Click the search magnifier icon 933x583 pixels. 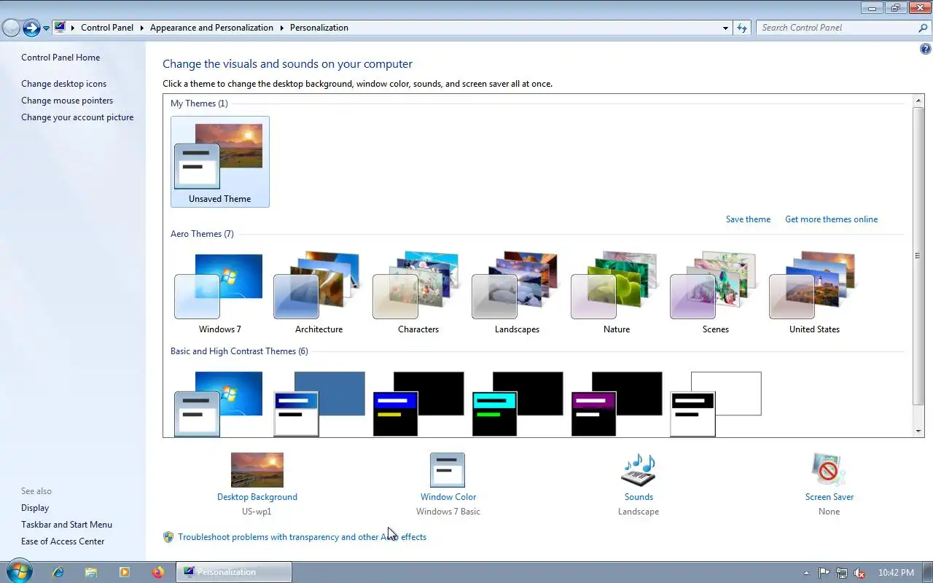924,28
